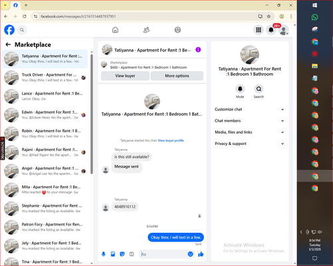This screenshot has height=266, width=333.
Task: Send a thumbs-up like
Action: 200,254
